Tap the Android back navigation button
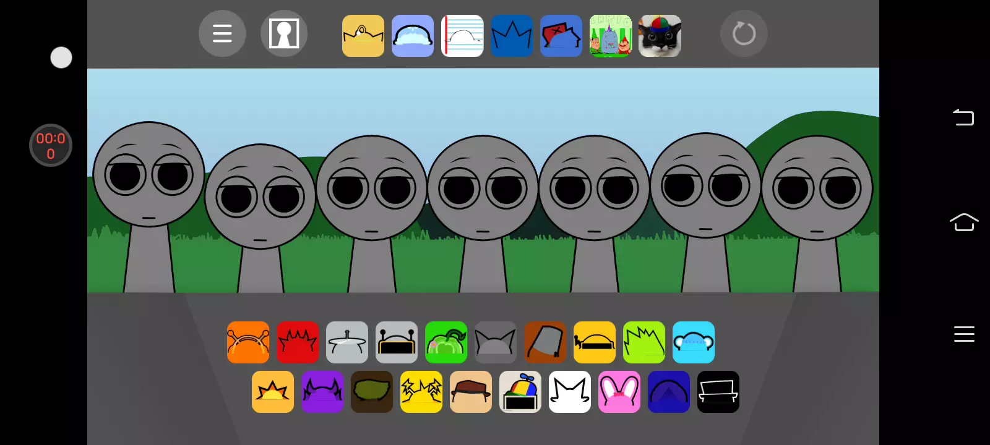 pos(963,117)
